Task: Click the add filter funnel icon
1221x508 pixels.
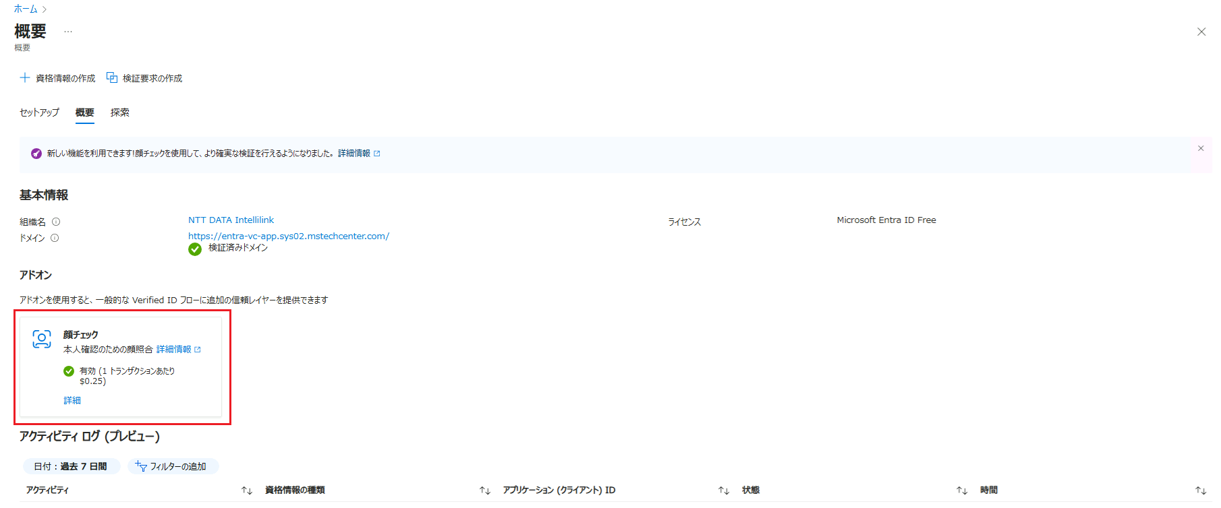Action: (141, 466)
